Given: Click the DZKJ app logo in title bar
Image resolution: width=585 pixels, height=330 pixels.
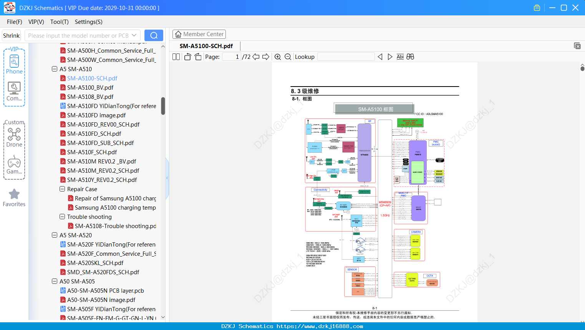Looking at the screenshot, I should [x=9, y=8].
